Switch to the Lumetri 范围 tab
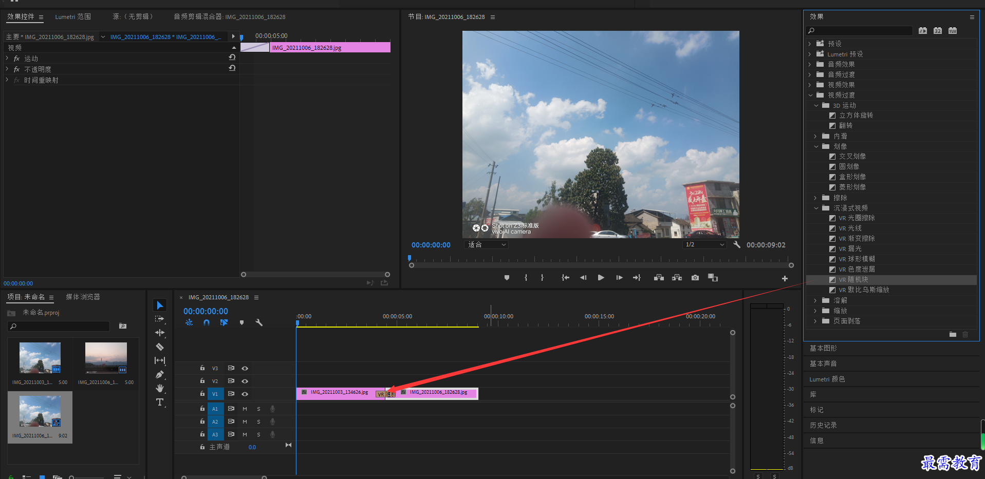985x479 pixels. [73, 17]
